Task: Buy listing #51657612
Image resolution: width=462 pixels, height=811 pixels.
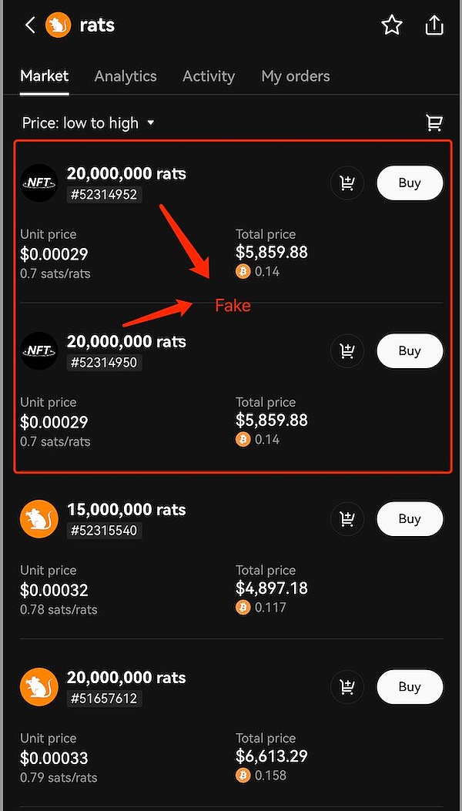Action: click(410, 687)
